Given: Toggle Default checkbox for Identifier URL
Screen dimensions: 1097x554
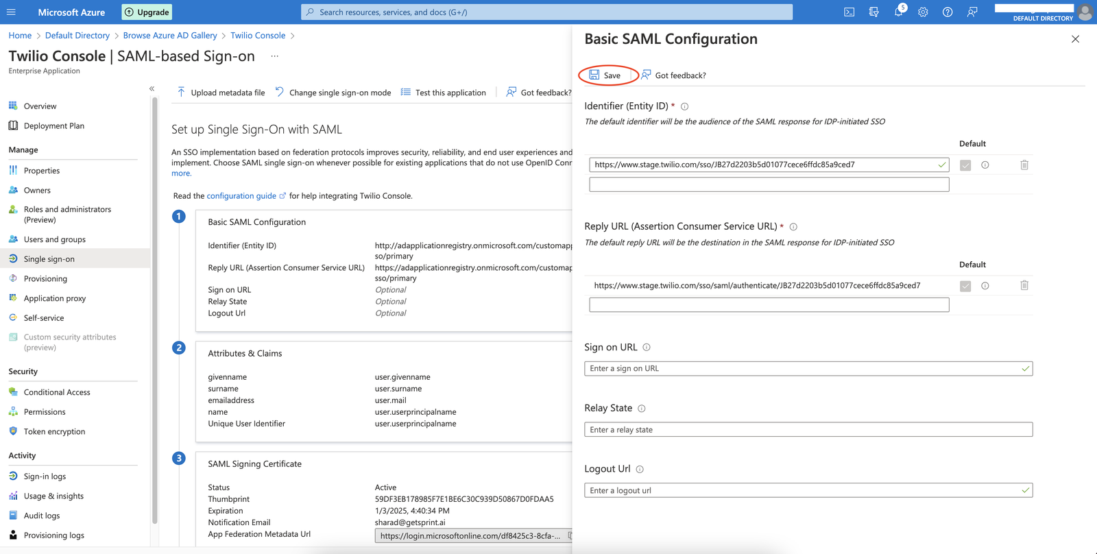Looking at the screenshot, I should (965, 165).
